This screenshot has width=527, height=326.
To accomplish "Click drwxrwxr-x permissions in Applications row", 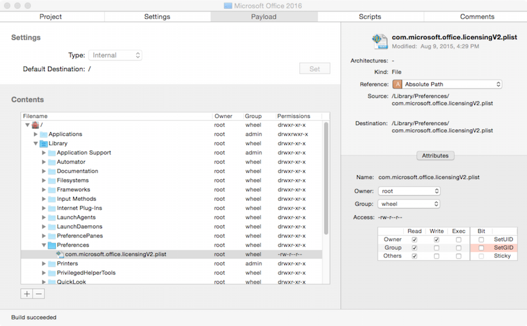I will click(x=293, y=134).
